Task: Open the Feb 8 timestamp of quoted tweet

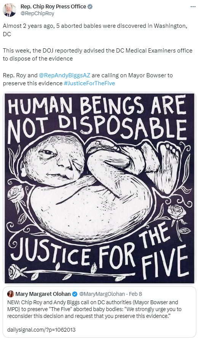Action: click(135, 294)
